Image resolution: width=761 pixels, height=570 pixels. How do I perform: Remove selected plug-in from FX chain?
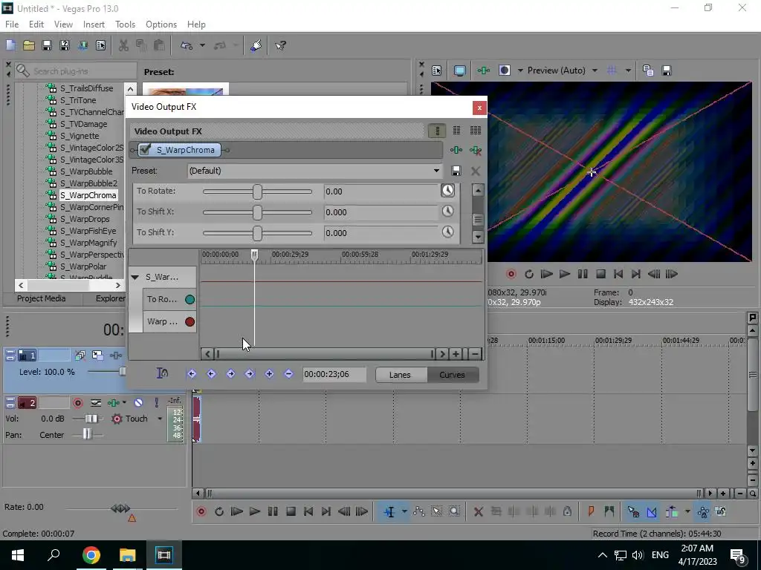476,150
